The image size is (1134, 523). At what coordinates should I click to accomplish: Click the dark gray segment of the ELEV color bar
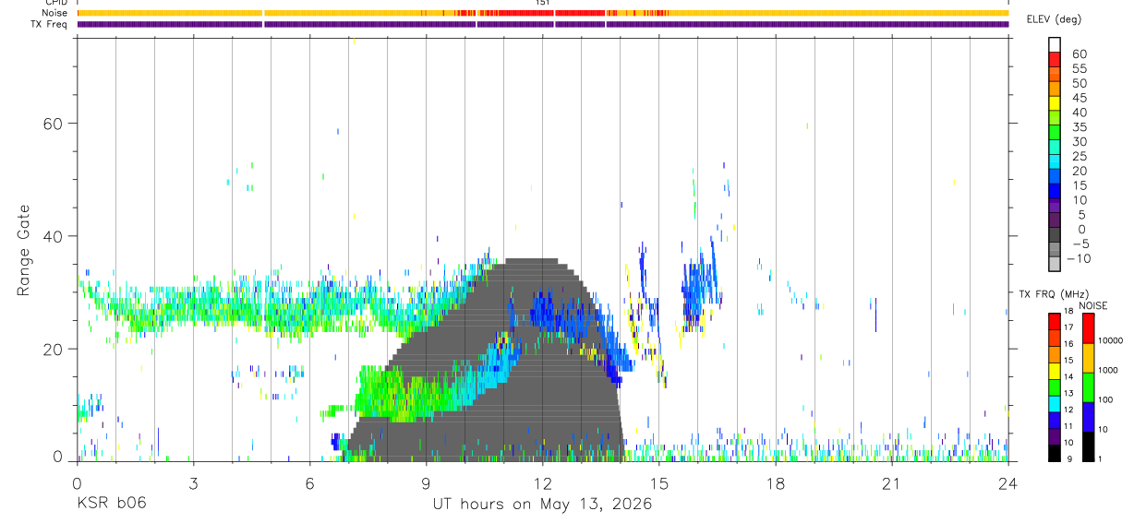[x=1055, y=234]
